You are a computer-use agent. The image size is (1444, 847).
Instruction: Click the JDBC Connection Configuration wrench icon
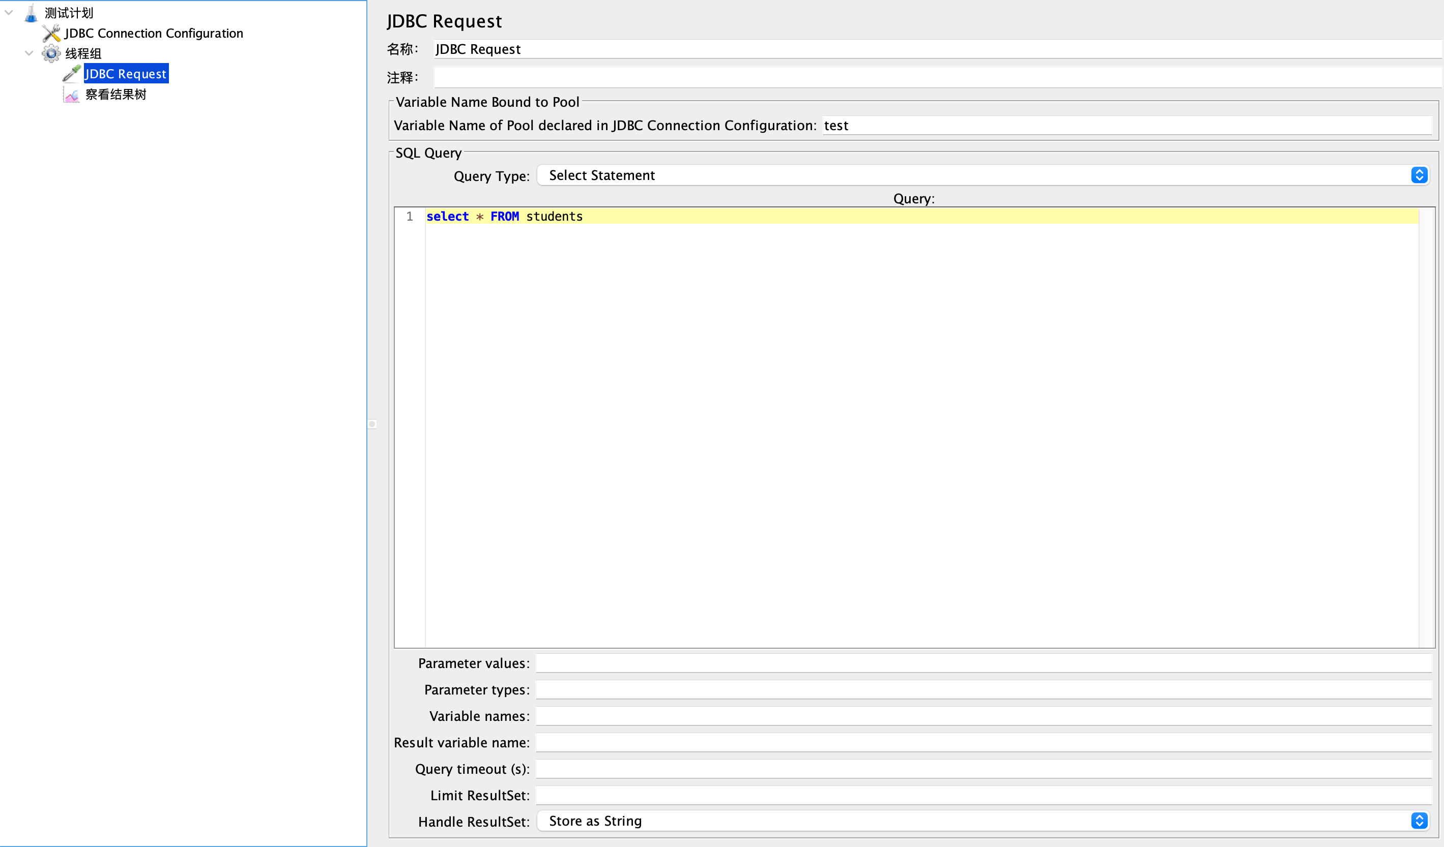(x=51, y=33)
